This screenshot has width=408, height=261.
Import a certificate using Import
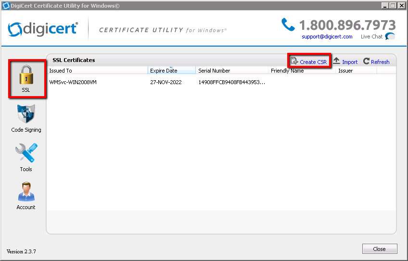345,62
